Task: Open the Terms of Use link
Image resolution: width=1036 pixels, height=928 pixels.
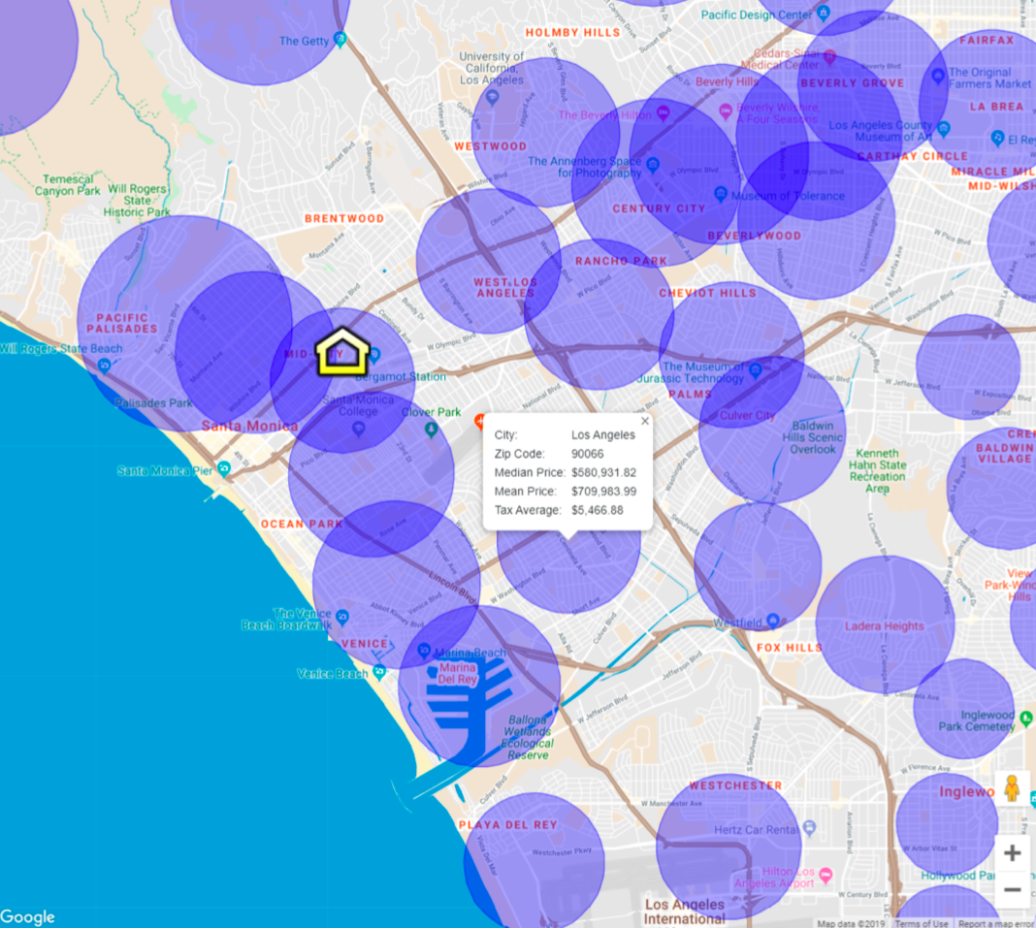Action: (x=922, y=923)
